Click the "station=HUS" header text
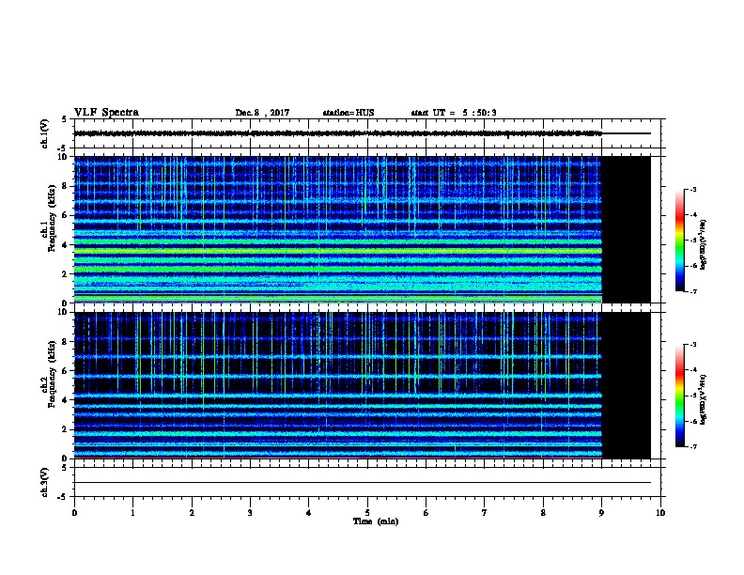Viewport: 744px width, 575px height. coord(349,113)
